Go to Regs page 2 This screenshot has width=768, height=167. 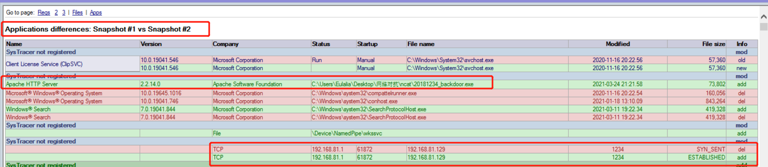(x=56, y=12)
